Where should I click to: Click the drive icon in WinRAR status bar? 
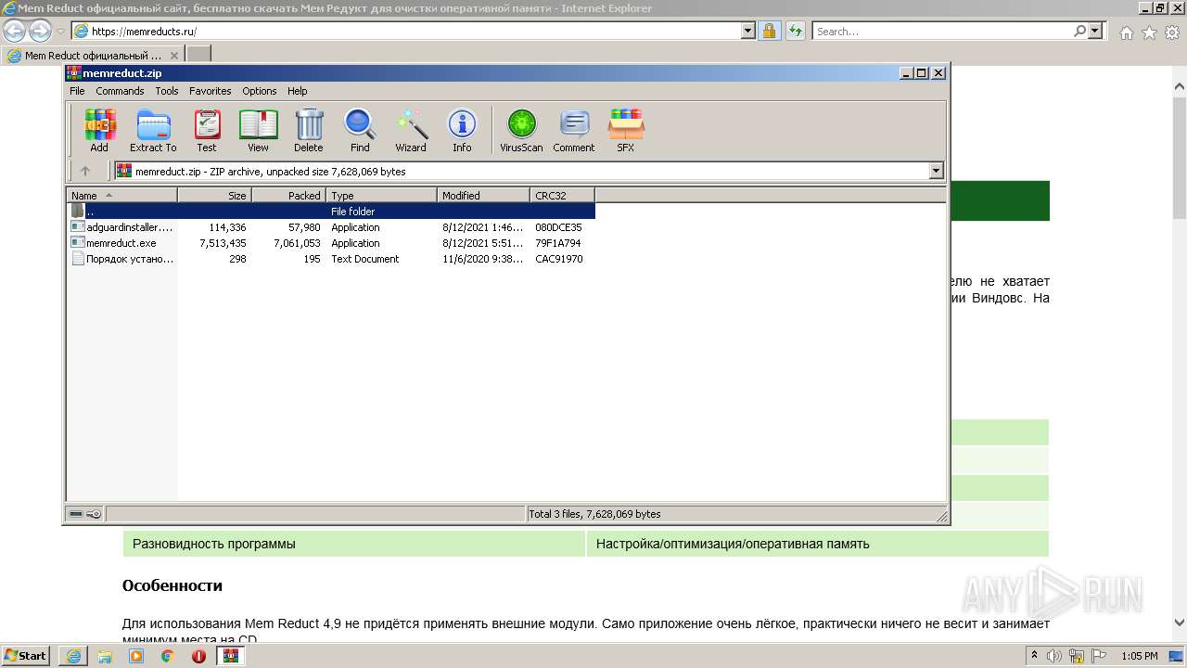(x=77, y=514)
